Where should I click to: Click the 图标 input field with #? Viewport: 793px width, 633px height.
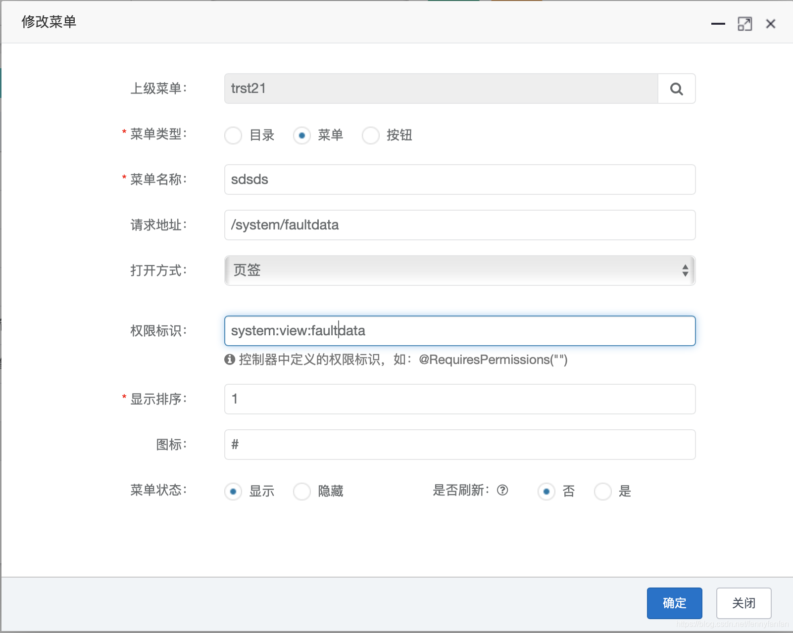point(460,445)
